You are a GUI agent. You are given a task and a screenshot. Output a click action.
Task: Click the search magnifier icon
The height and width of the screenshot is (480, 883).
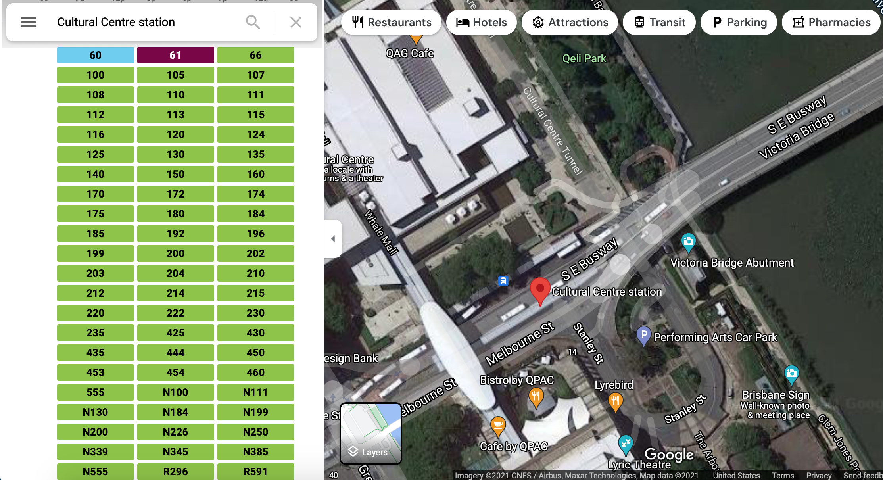[253, 22]
